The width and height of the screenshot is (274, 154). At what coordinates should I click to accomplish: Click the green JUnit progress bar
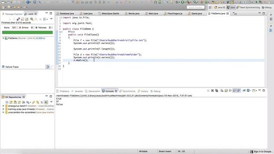[27, 33]
